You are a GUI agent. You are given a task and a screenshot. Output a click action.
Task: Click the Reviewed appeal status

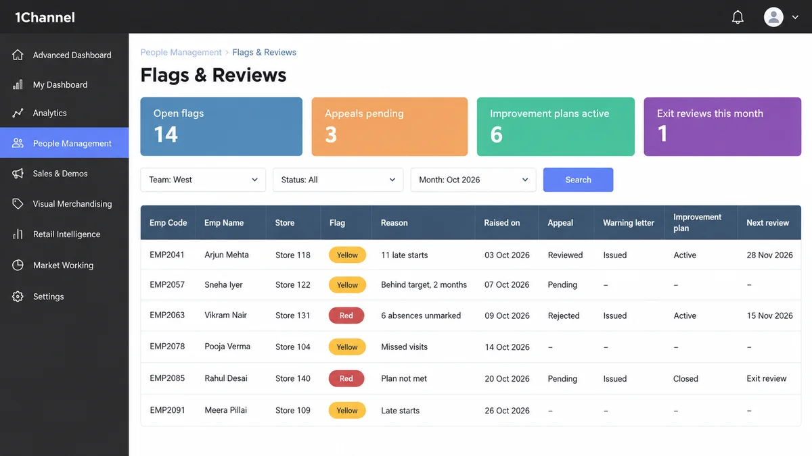coord(565,255)
